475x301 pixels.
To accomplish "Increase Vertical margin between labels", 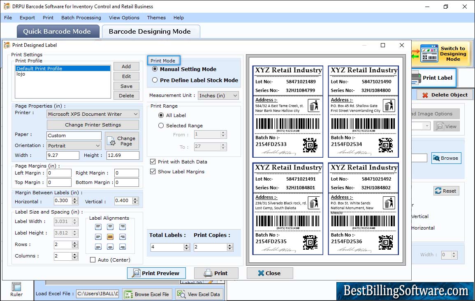I will [135, 199].
